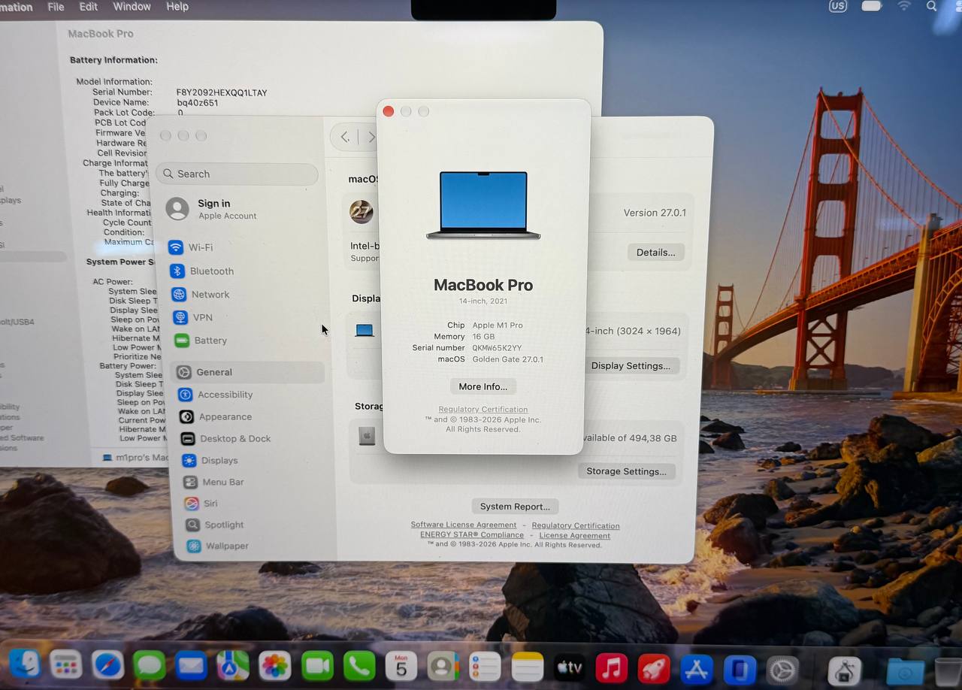Open the Wi-Fi status menu in the menu bar

click(904, 6)
